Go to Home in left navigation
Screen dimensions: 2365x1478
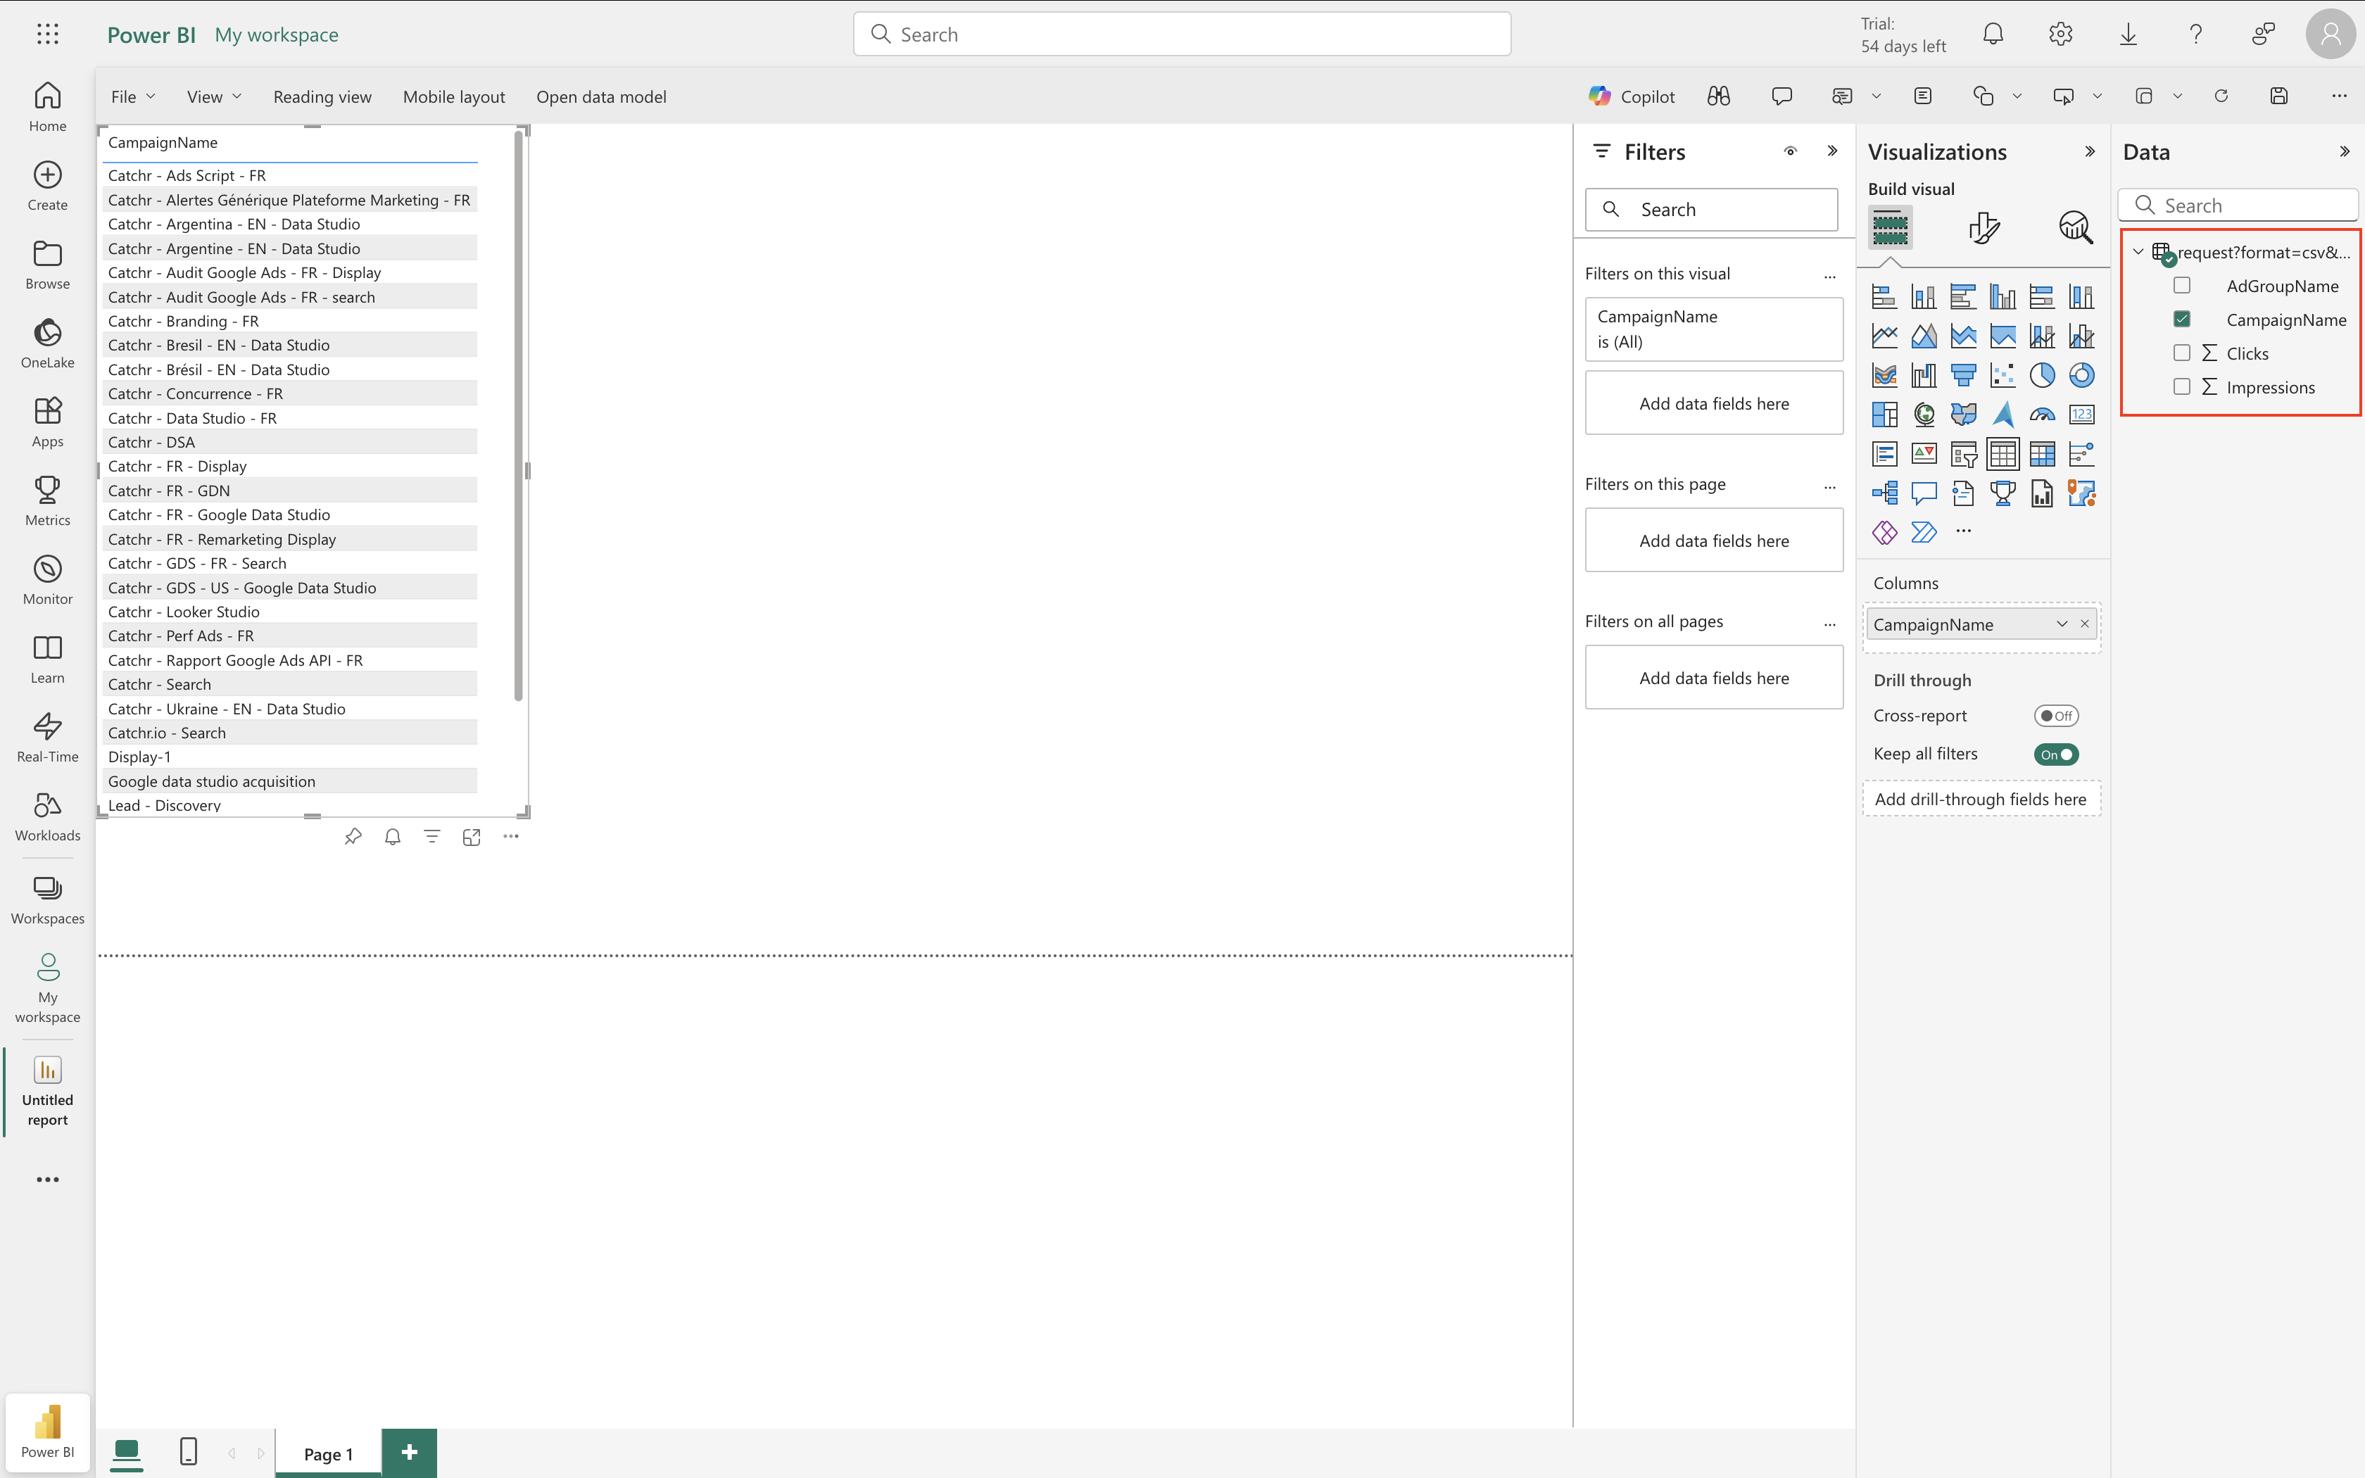pyautogui.click(x=47, y=106)
